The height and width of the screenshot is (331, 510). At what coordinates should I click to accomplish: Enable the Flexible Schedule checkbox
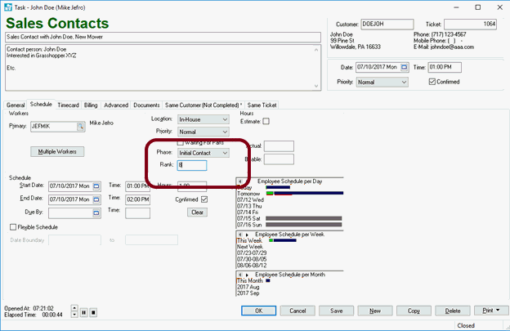pos(12,227)
